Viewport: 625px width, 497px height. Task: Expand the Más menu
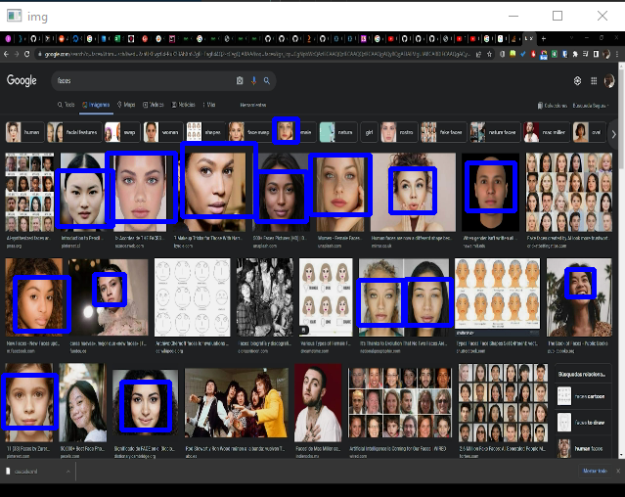pyautogui.click(x=209, y=105)
